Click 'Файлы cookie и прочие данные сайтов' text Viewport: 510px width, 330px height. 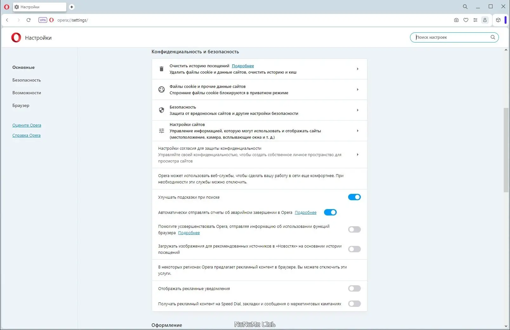pyautogui.click(x=208, y=87)
